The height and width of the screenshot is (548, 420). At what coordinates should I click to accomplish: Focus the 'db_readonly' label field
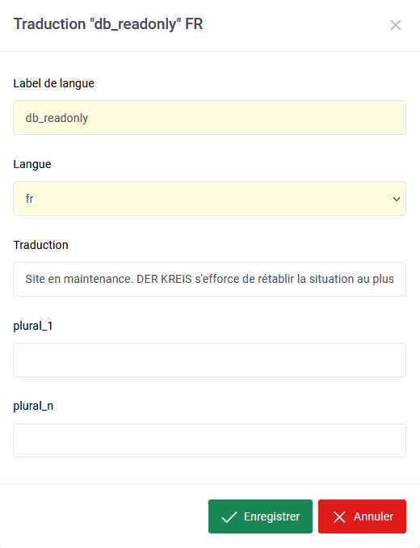pos(209,118)
